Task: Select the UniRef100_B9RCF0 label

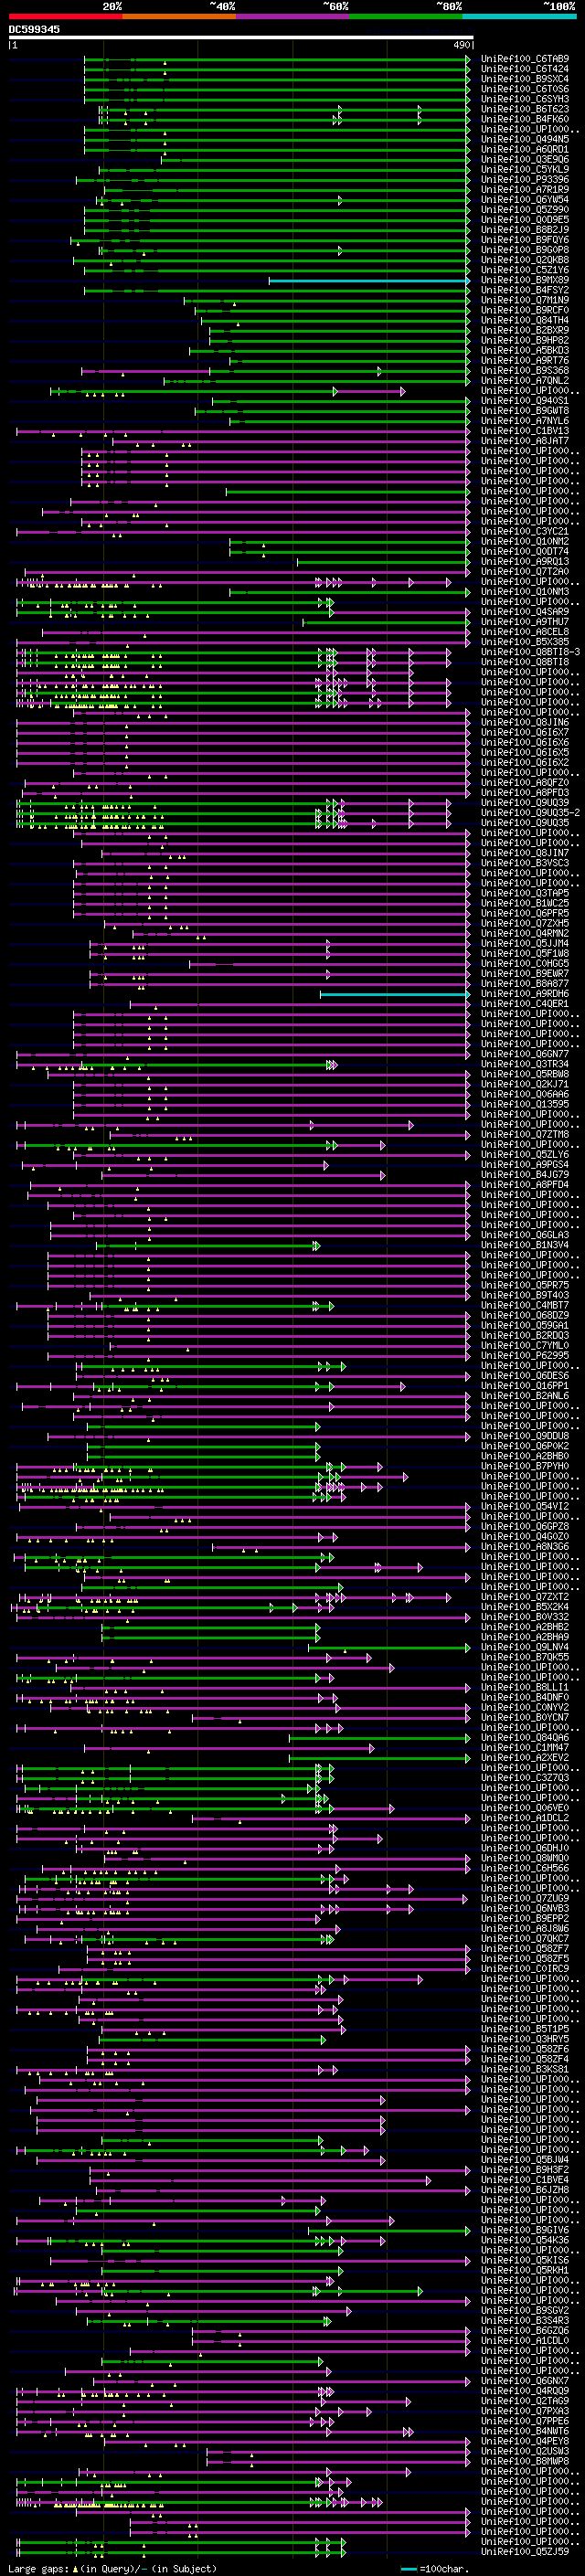Action: click(x=525, y=310)
